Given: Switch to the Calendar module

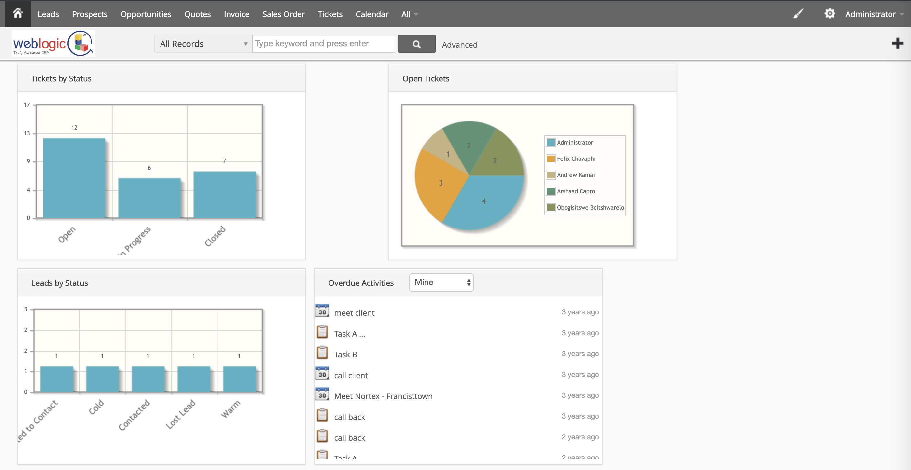Looking at the screenshot, I should 372,14.
